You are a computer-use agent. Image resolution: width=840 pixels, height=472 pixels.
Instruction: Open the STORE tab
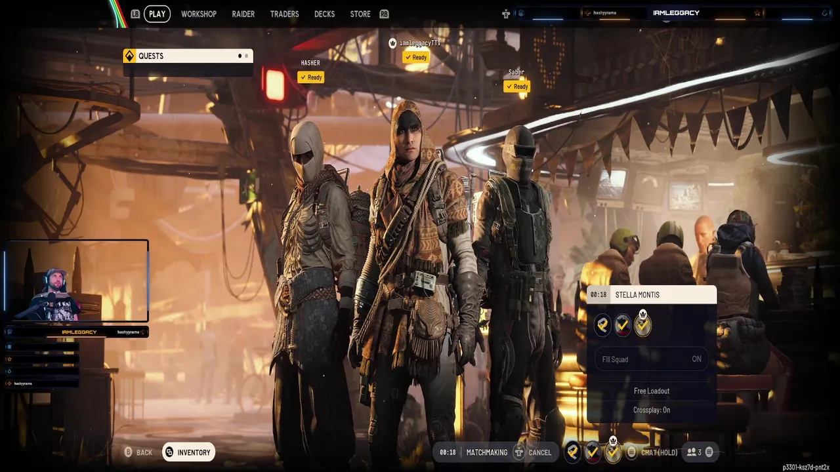[360, 14]
